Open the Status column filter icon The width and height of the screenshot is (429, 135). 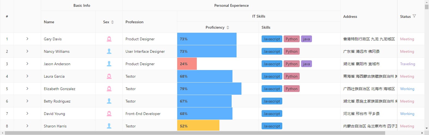[414, 16]
